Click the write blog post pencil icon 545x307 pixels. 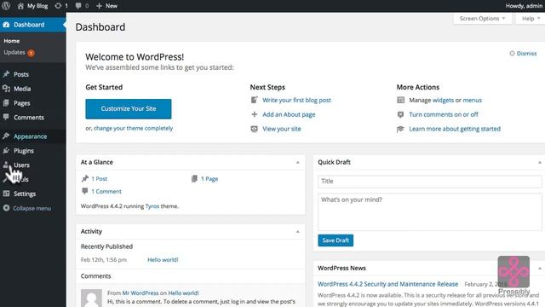(x=254, y=100)
